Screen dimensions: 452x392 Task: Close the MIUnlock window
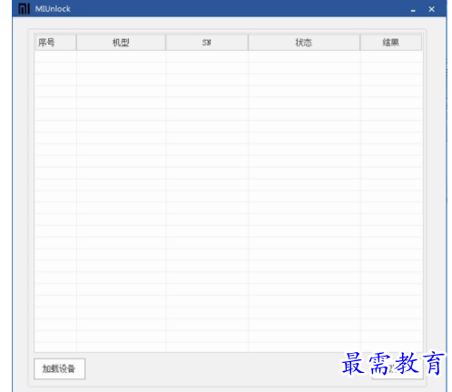click(x=432, y=9)
